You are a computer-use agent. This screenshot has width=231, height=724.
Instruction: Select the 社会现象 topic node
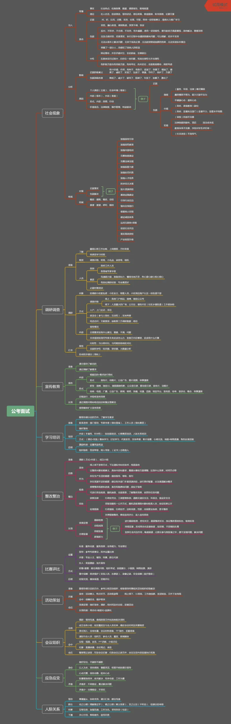pos(52,113)
